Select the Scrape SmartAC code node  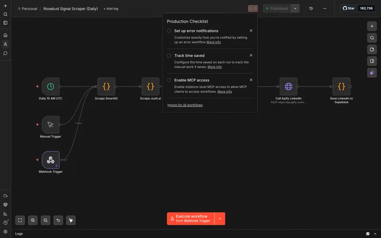click(x=106, y=87)
